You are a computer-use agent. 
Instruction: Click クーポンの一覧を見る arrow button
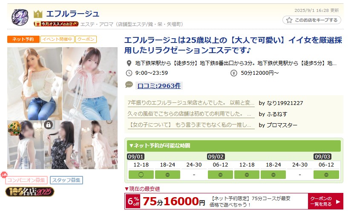pos(325,201)
